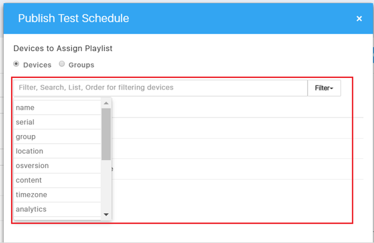Choose the content filter entry
Screen dimensions: 374x243
(58, 180)
